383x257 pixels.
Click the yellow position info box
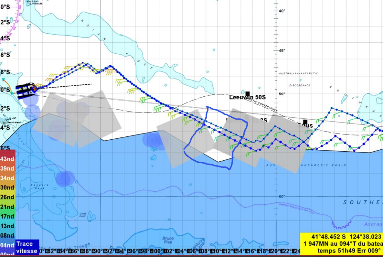click(341, 244)
